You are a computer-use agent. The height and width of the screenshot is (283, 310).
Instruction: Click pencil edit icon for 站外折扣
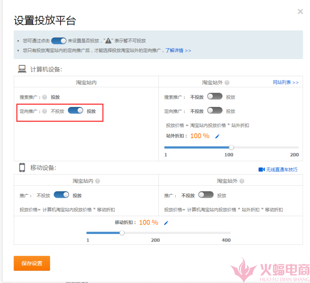(217, 136)
